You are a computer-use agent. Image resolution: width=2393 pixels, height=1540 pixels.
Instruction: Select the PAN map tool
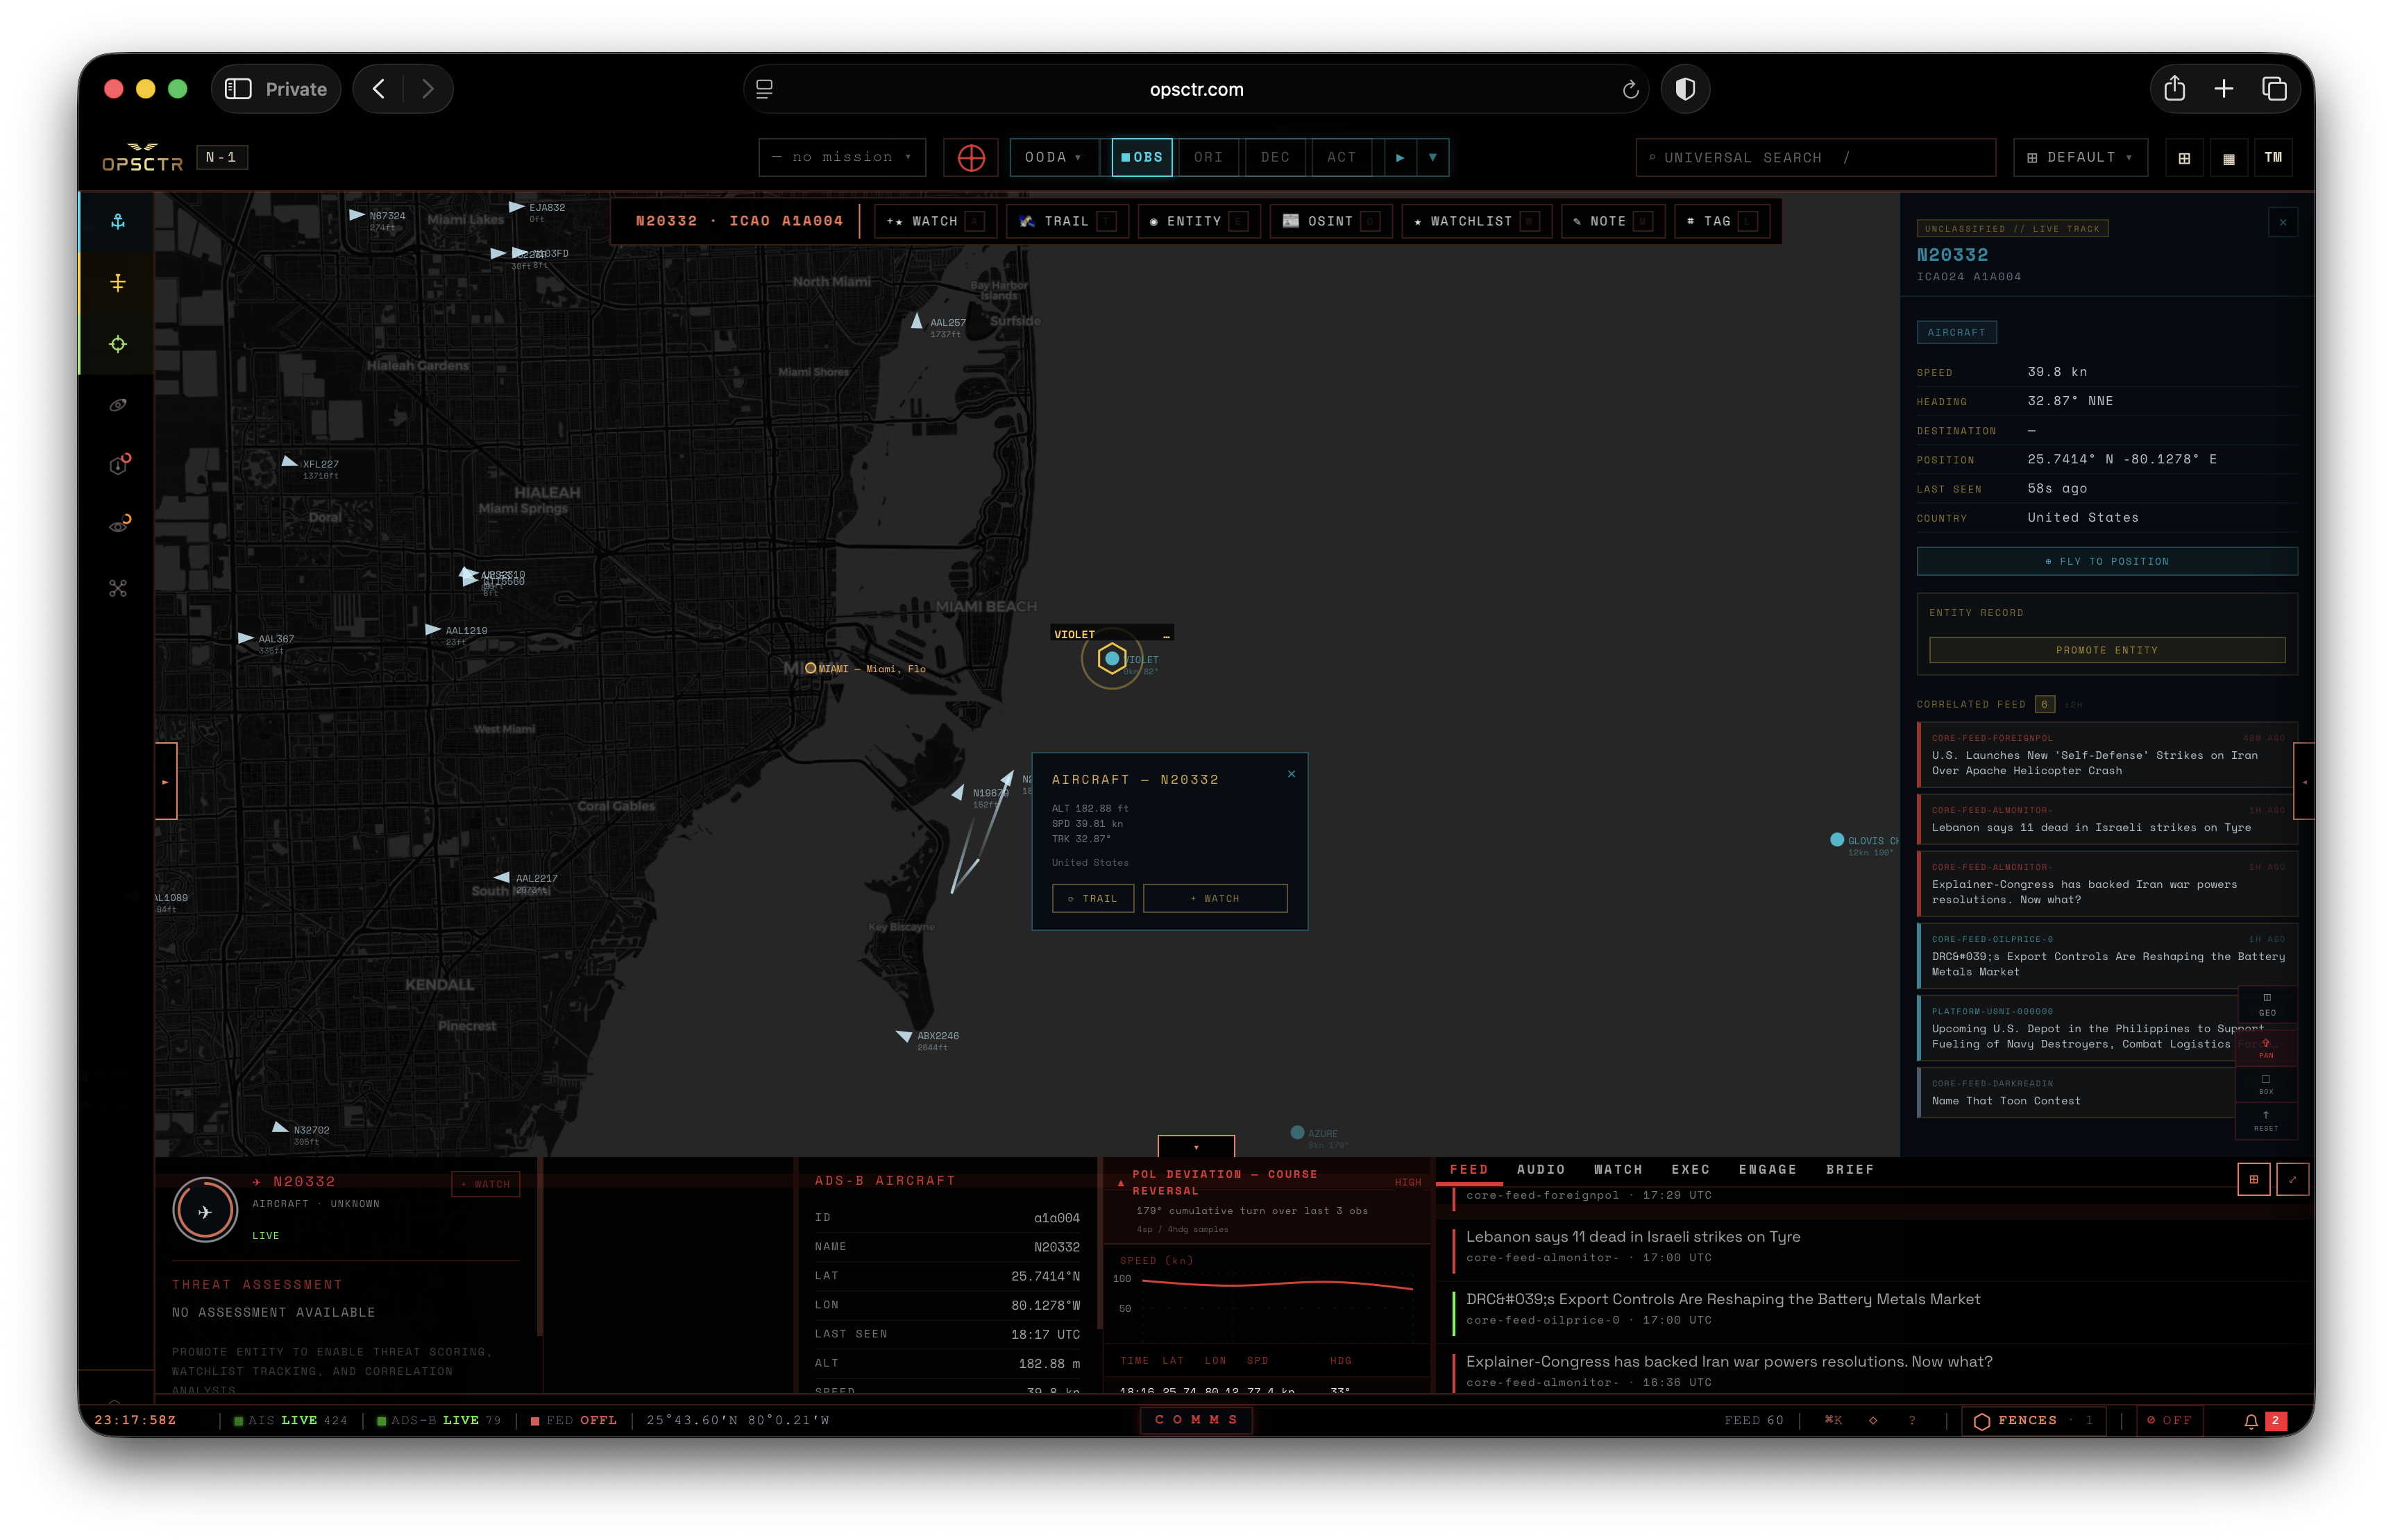(2266, 1048)
